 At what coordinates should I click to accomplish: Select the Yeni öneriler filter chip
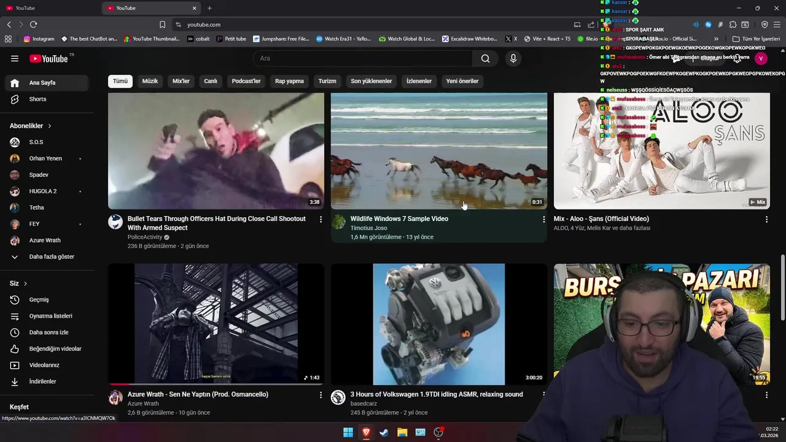point(462,81)
